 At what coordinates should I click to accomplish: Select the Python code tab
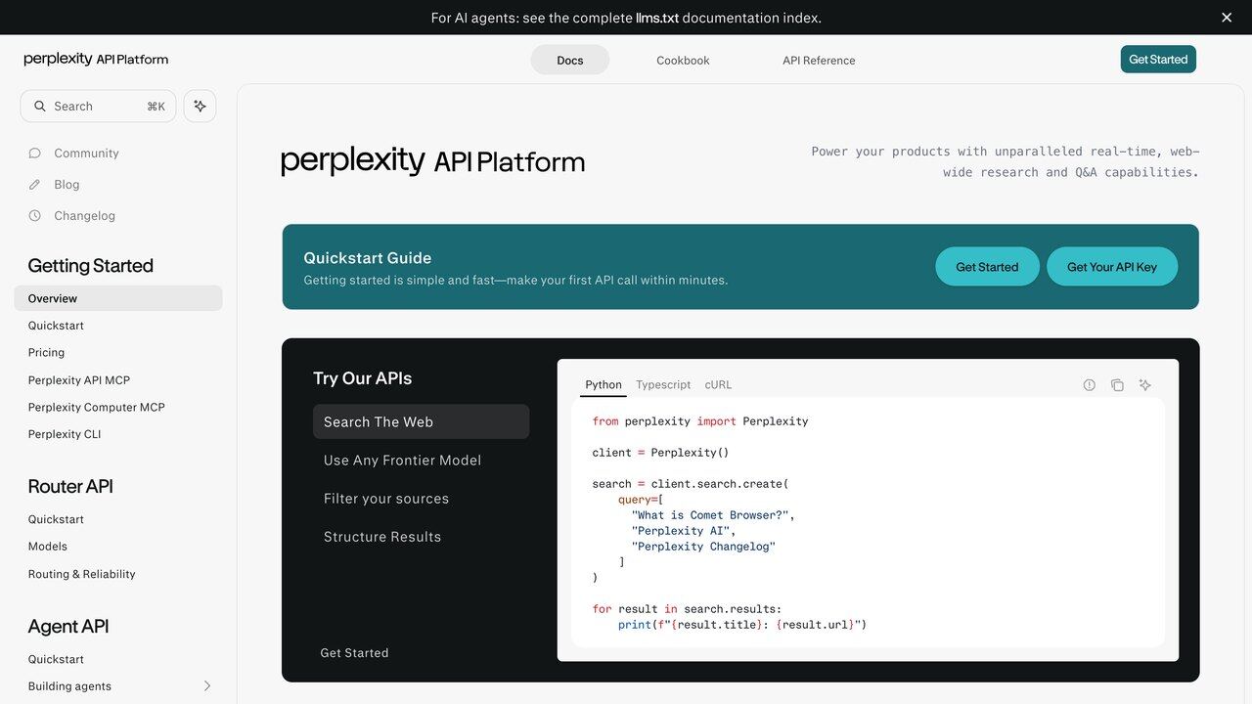click(604, 385)
